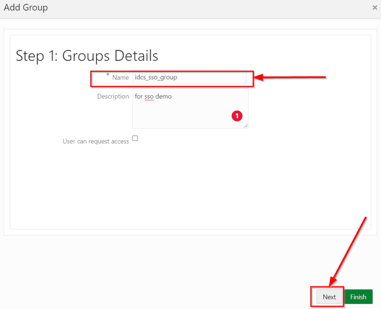Image resolution: width=381 pixels, height=309 pixels.
Task: Click the red arrow pointing at Name field
Action: point(290,77)
